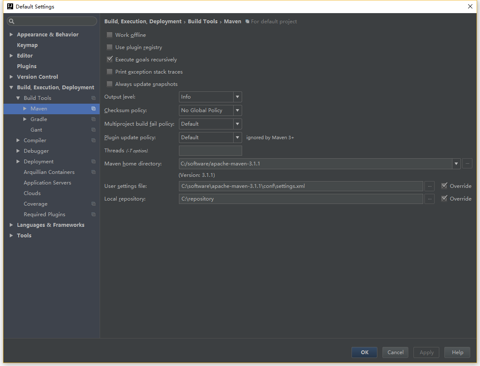Expand the Version Control node
The width and height of the screenshot is (480, 366).
[11, 77]
